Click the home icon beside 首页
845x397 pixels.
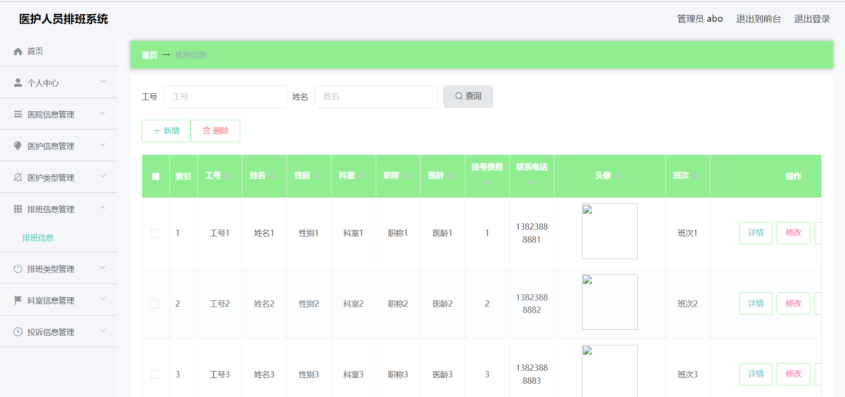coord(18,51)
